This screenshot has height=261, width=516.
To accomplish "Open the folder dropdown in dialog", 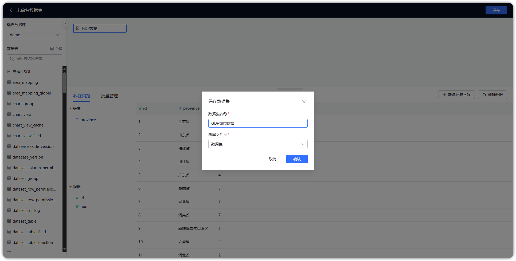I will (258, 144).
